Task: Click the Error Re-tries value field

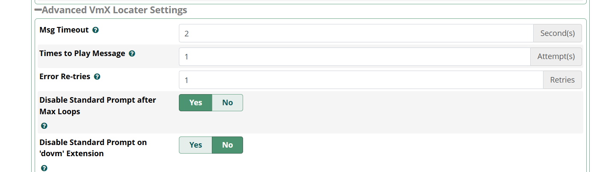Action: 361,80
